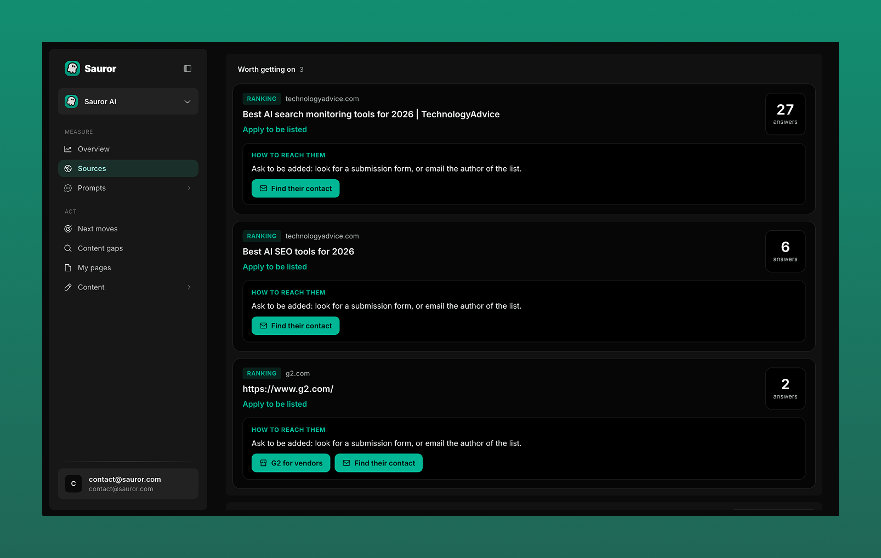Click the RANKING badge on g2.com card

pos(262,373)
